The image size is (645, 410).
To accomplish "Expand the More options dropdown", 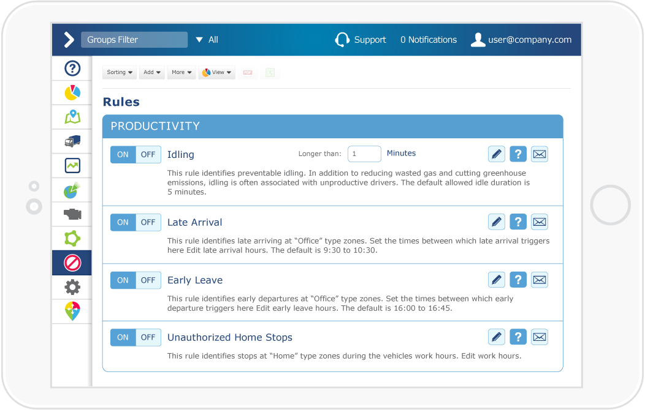I will click(181, 72).
